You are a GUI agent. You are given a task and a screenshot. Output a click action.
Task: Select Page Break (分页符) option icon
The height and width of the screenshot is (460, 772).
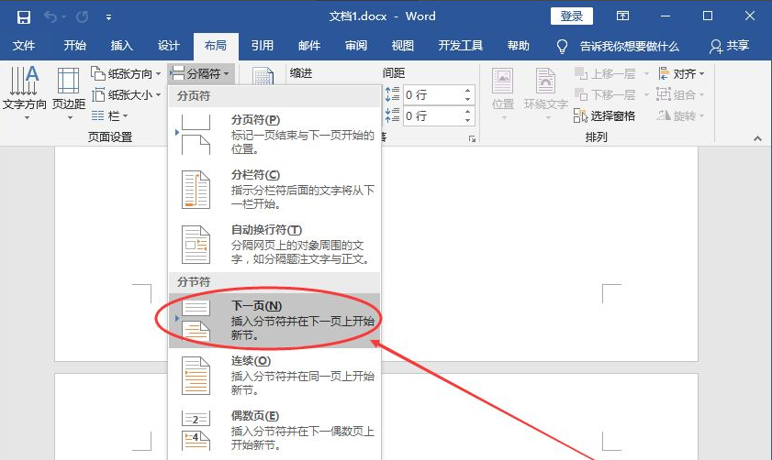pyautogui.click(x=196, y=135)
